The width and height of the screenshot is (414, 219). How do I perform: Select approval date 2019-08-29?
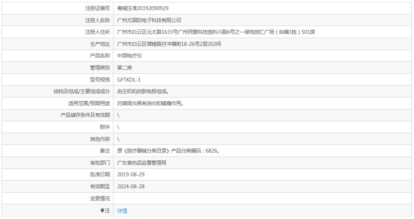[x=131, y=175]
